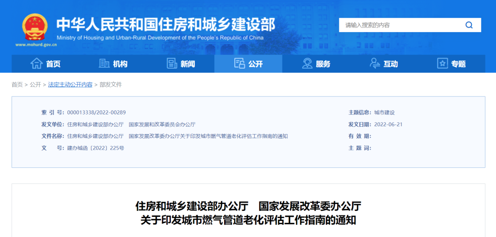Click the 公开 breadcrumb link
This screenshot has height=237, width=496.
pos(35,85)
